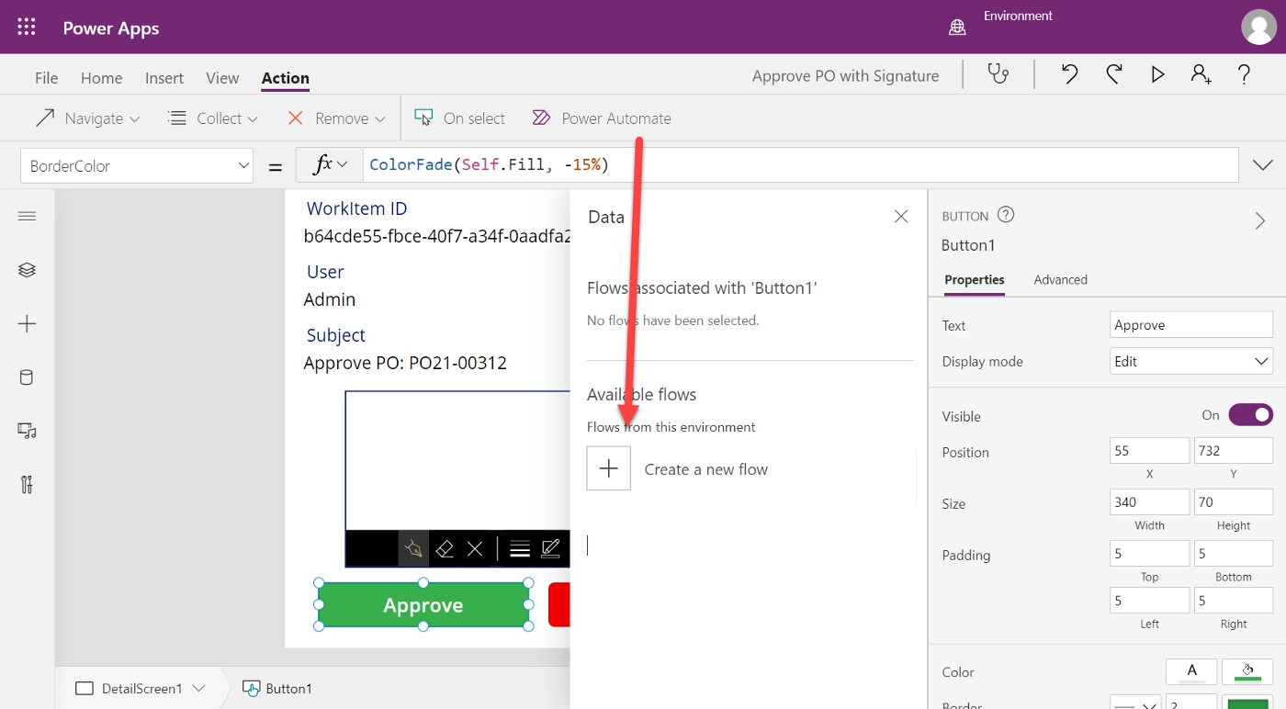Click the Top padding field
This screenshot has width=1286, height=709.
click(x=1149, y=554)
